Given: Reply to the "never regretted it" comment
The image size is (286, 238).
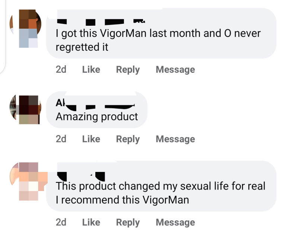Looking at the screenshot, I should 128,70.
